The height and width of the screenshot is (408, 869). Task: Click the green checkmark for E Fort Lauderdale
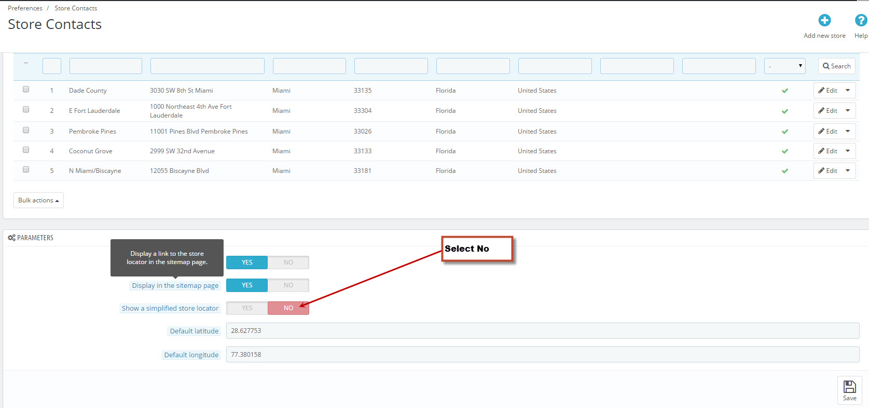coord(784,111)
